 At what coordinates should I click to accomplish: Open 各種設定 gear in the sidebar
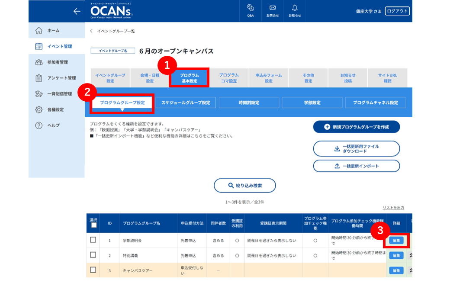57,109
